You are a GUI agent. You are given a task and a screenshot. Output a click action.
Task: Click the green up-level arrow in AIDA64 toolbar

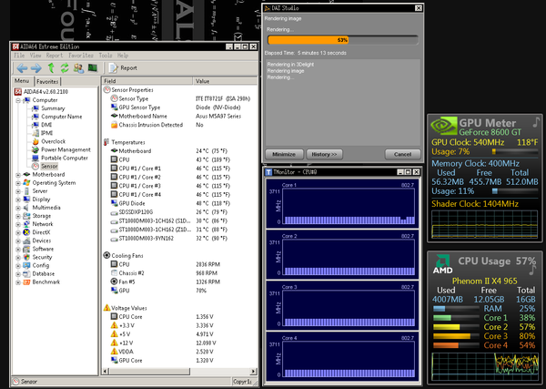point(51,67)
